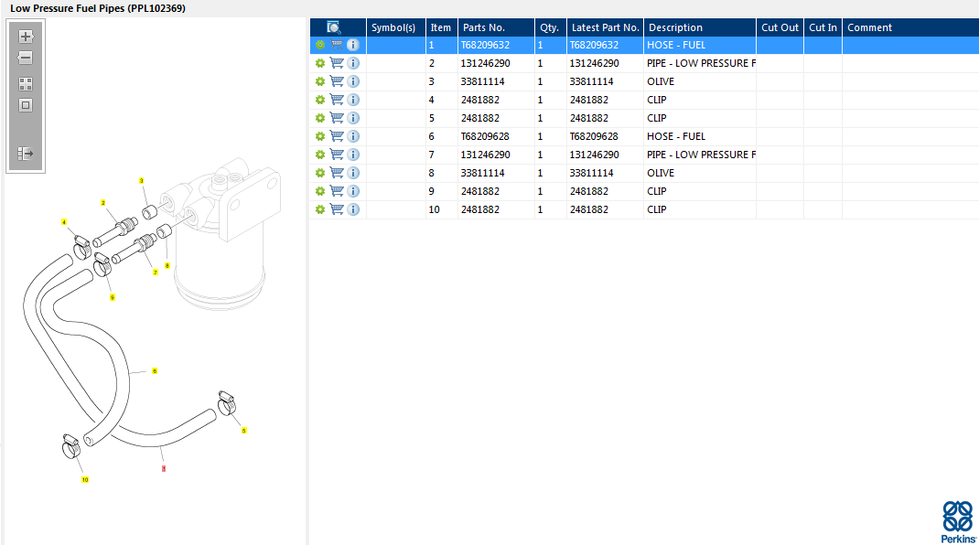Sort by Latest Part No. column header
The height and width of the screenshot is (545, 979).
tap(605, 27)
